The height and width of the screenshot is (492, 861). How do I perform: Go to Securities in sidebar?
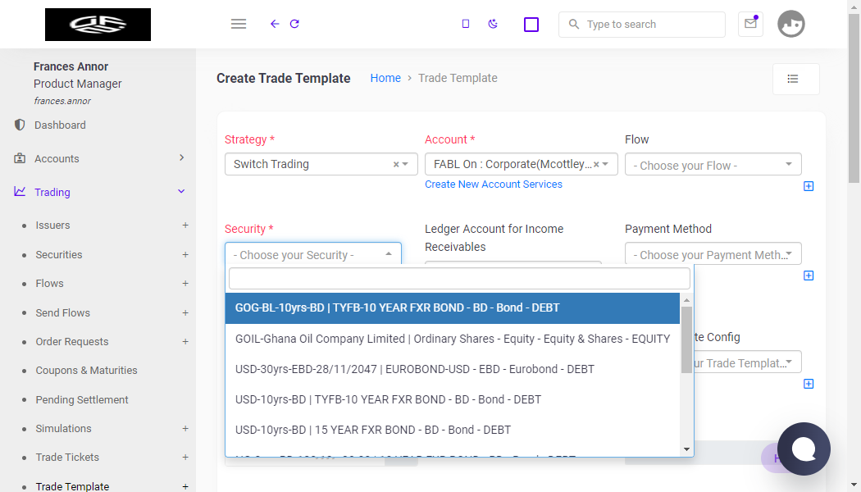click(x=59, y=255)
